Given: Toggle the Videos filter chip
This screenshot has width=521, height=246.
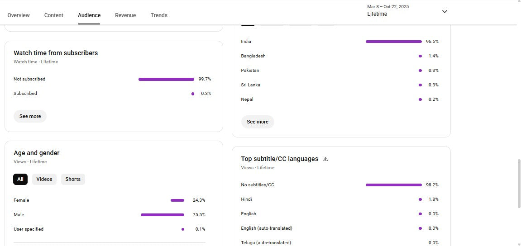Looking at the screenshot, I should (x=44, y=179).
